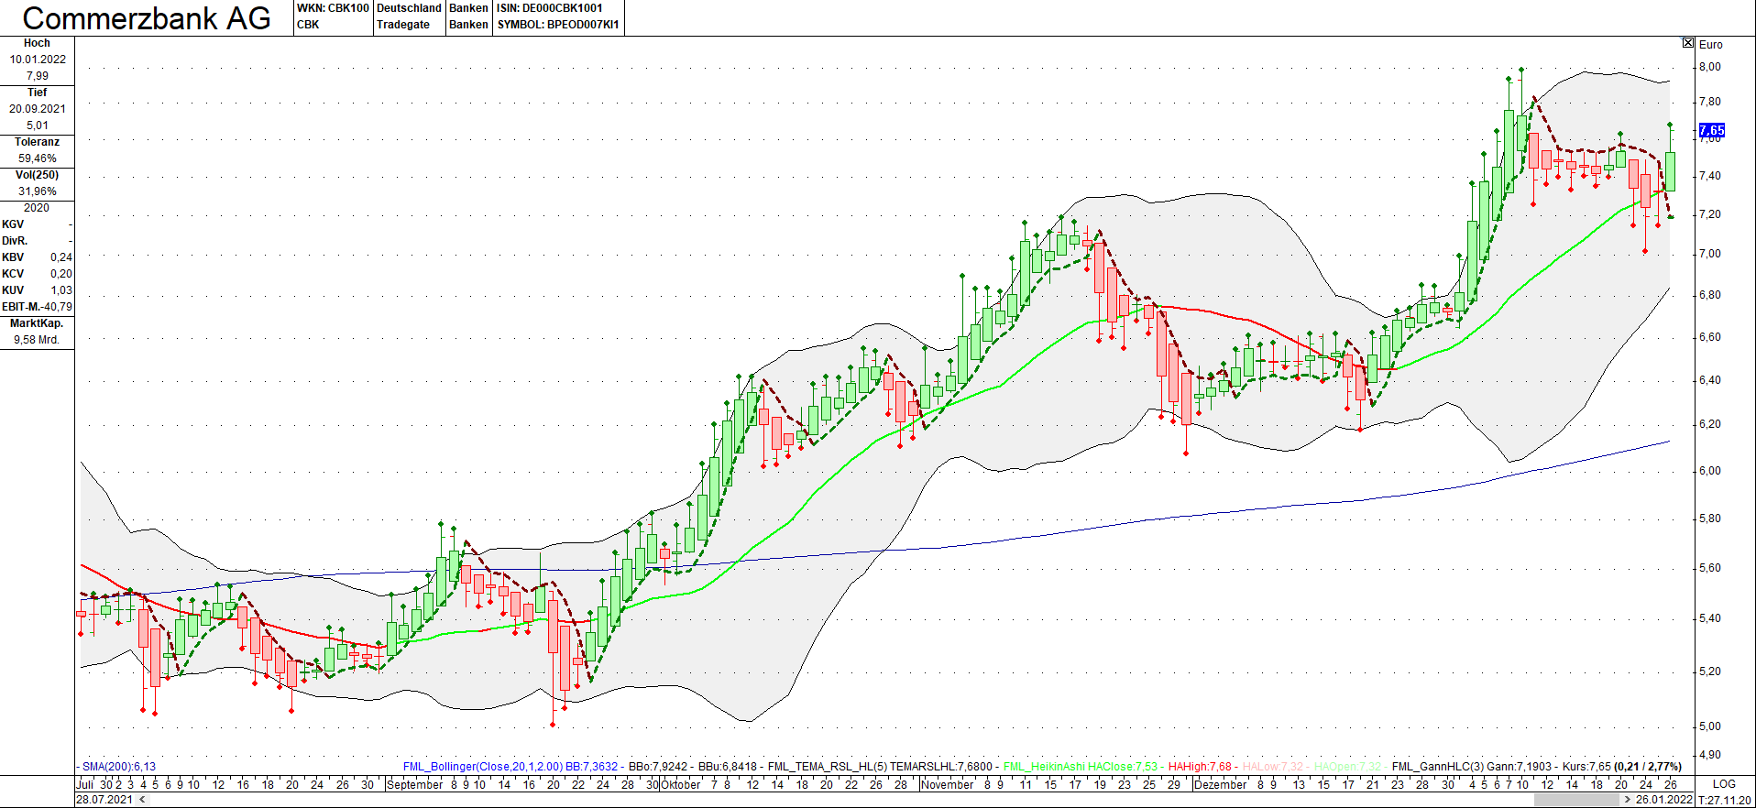1756x808 pixels.
Task: Close the chart using the X box icon
Action: (1688, 43)
